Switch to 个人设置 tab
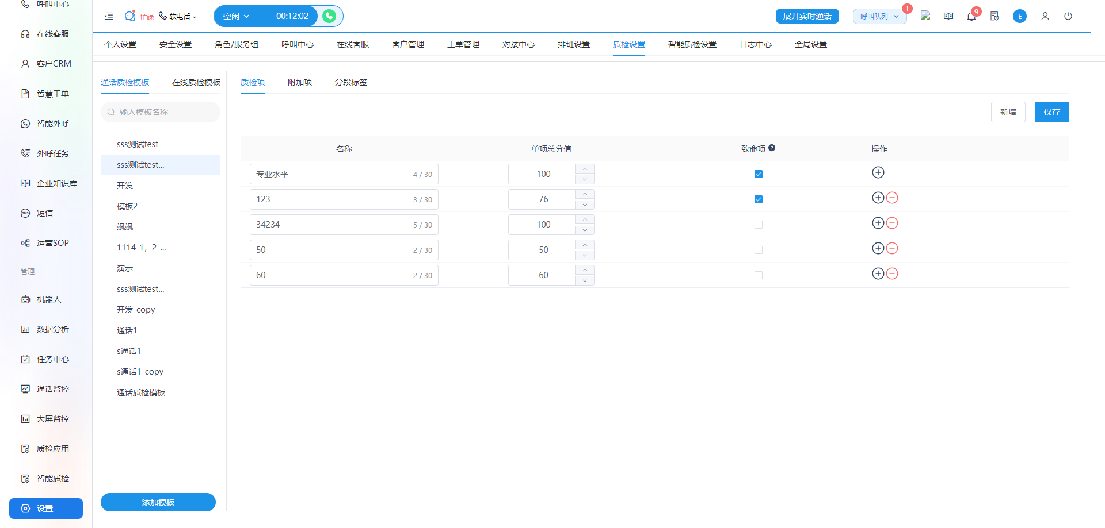Image resolution: width=1105 pixels, height=528 pixels. pyautogui.click(x=120, y=44)
